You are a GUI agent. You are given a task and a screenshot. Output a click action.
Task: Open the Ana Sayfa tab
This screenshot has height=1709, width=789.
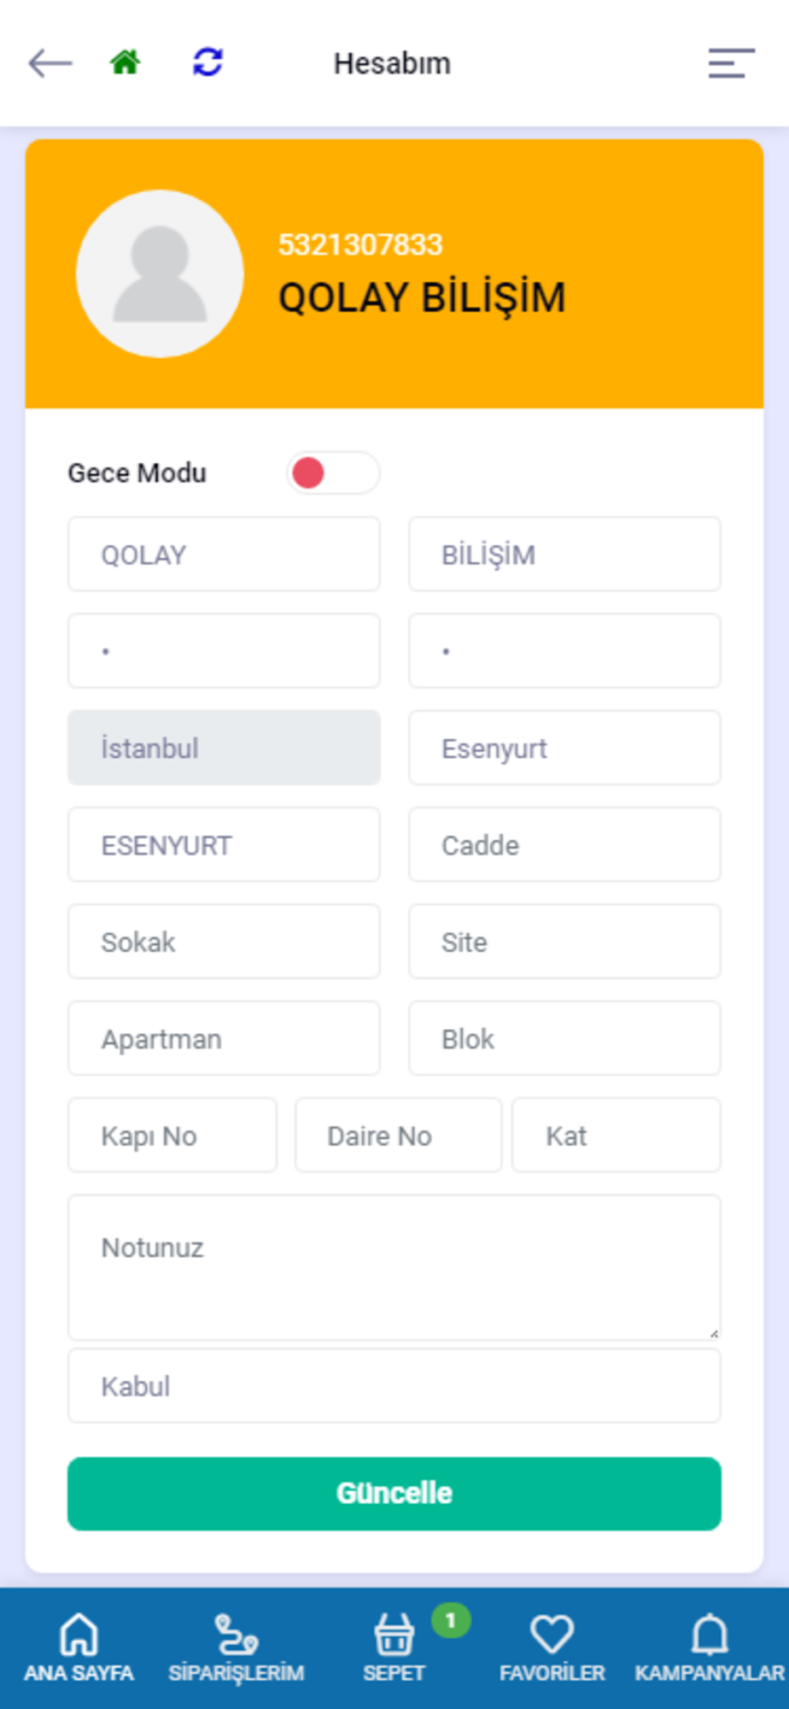point(79,1647)
